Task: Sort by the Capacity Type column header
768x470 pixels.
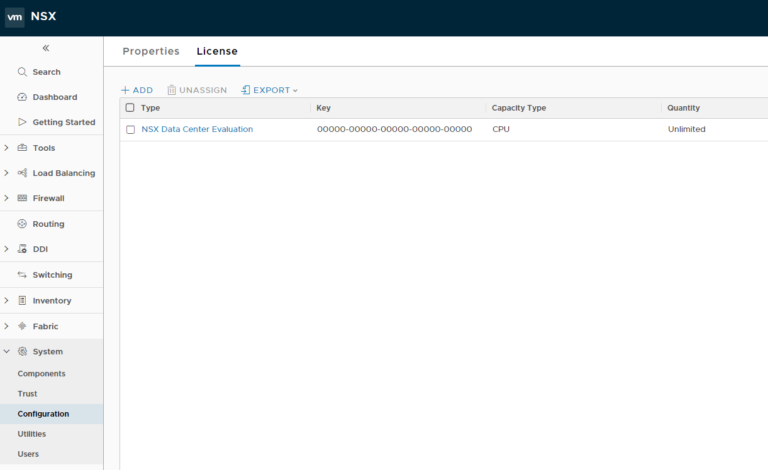Action: pos(519,108)
